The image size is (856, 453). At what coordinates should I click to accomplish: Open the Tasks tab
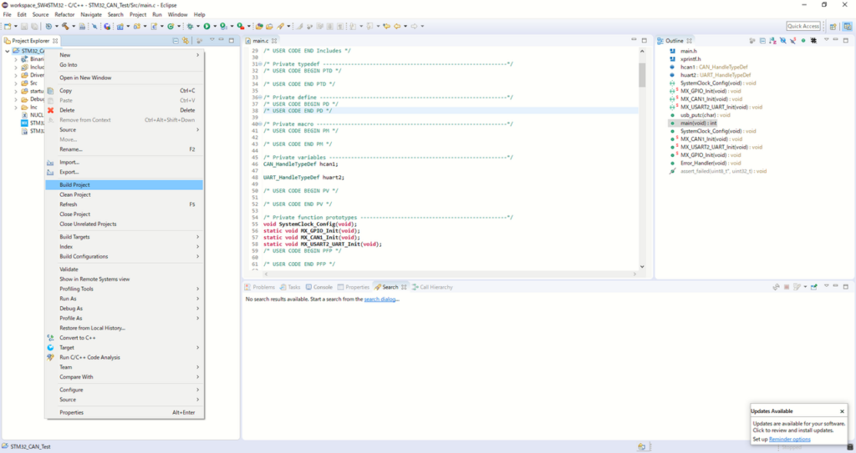point(290,287)
